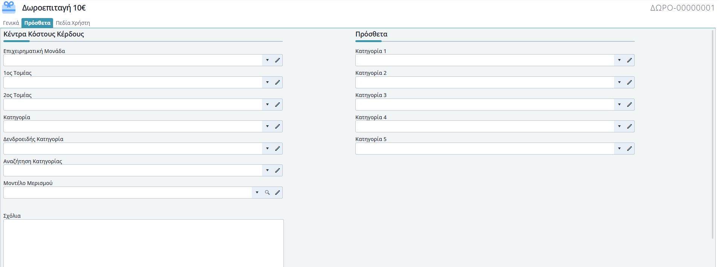719x267 pixels.
Task: Click the edit pencil for Αναζήτηση Κατηγορίας
Action: [277, 170]
